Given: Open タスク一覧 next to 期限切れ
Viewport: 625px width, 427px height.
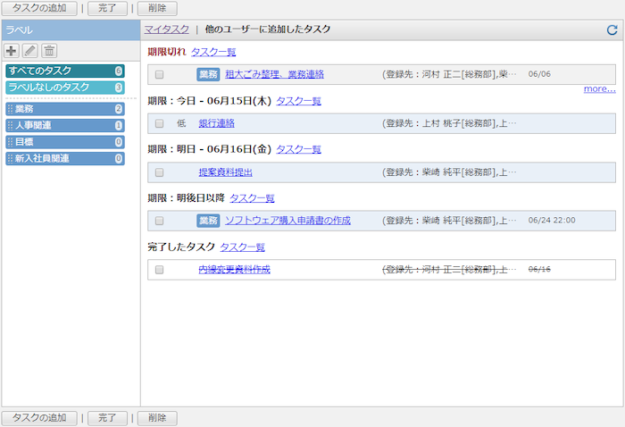Looking at the screenshot, I should pos(213,53).
